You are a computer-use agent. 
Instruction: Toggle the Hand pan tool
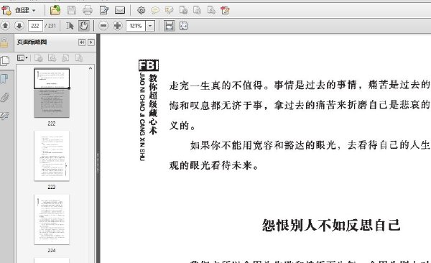coord(84,26)
